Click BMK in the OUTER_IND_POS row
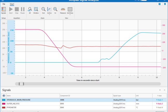168x112 pixels. pyautogui.click(x=62, y=104)
